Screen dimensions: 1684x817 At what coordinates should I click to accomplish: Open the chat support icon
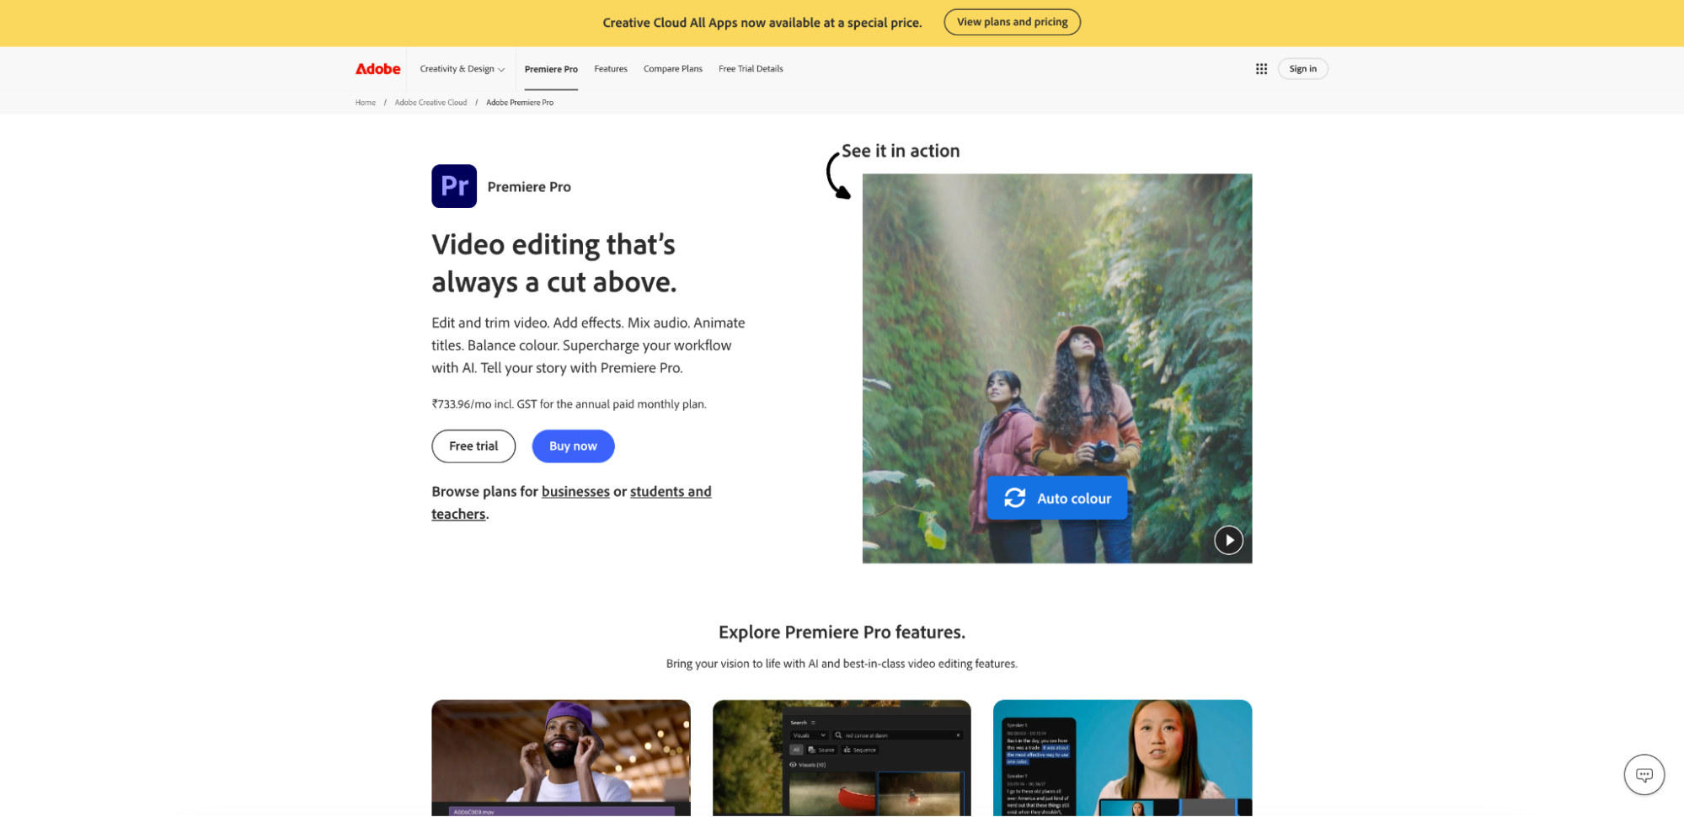[1644, 774]
